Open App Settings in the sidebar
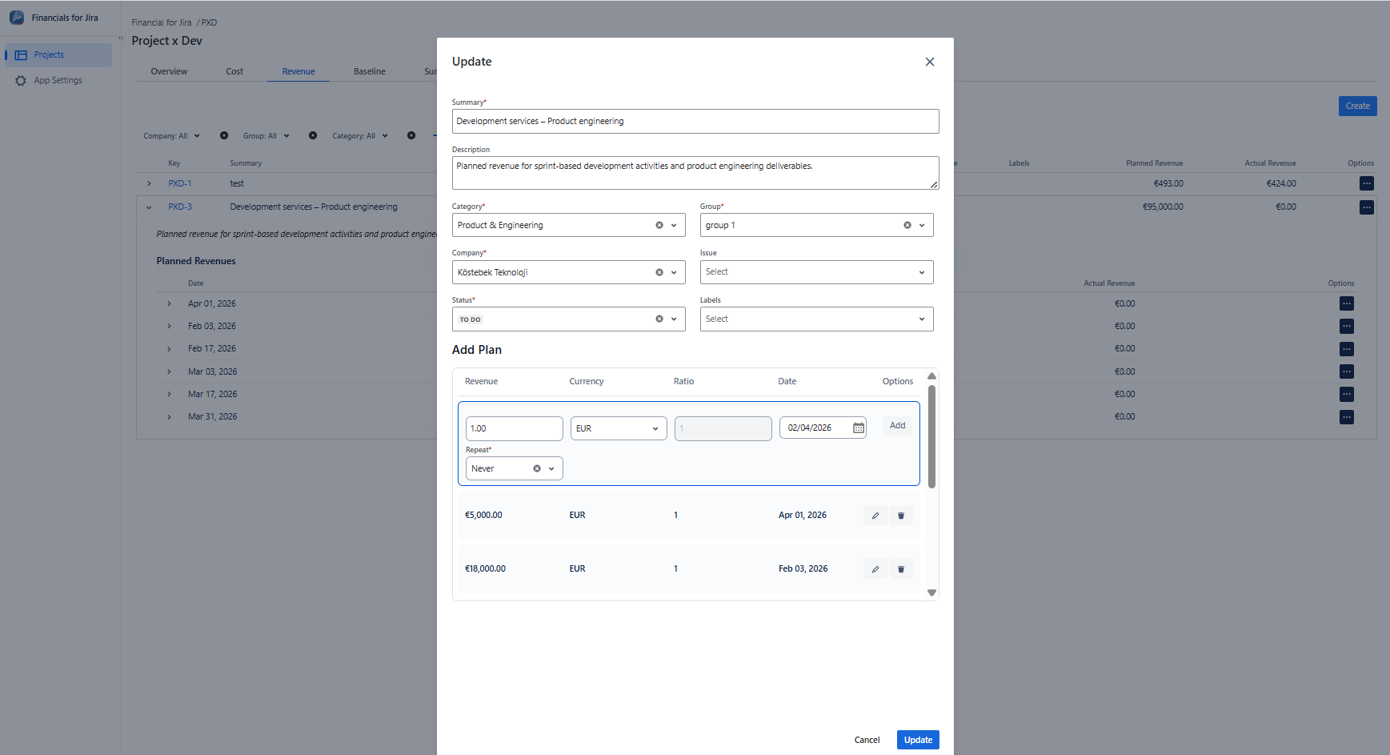Screen dimensions: 1390x755 coord(58,81)
